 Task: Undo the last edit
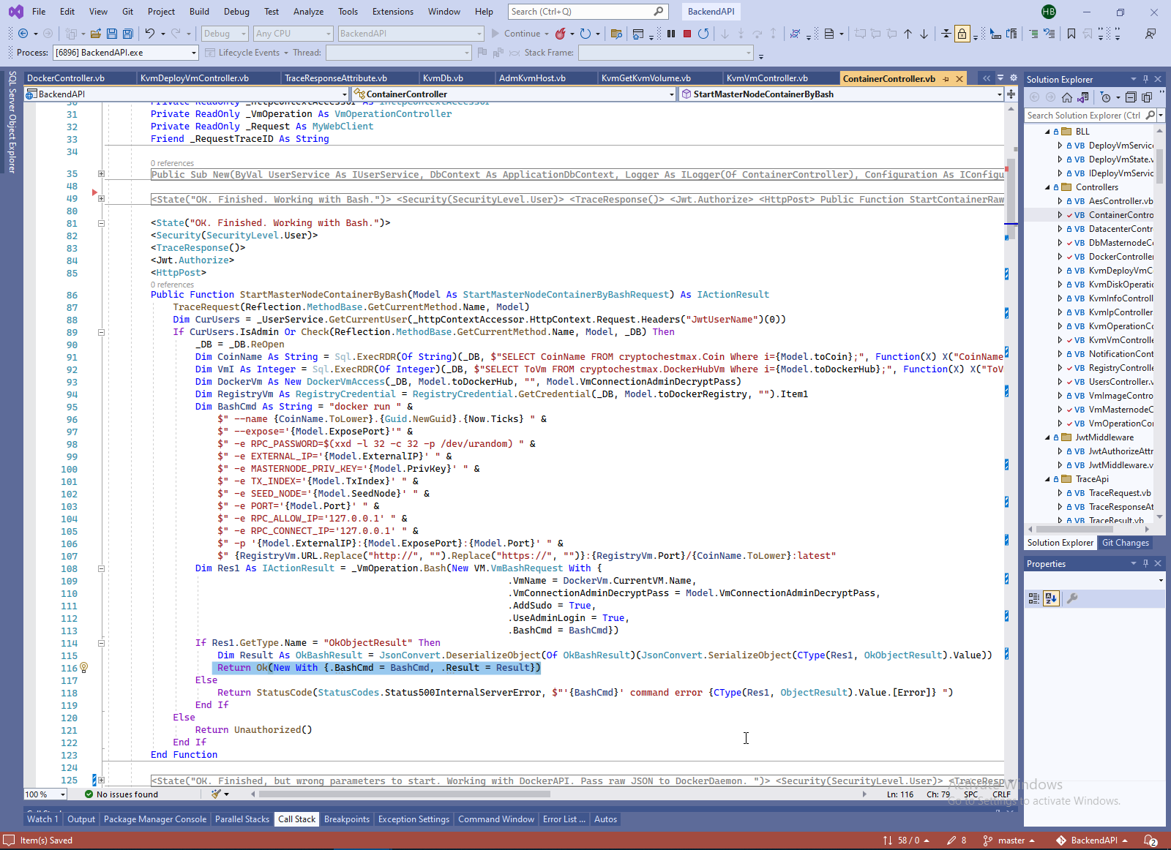click(x=150, y=34)
